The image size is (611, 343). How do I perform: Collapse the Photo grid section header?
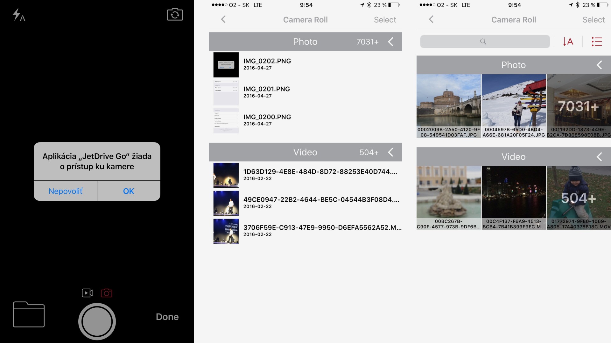(599, 65)
